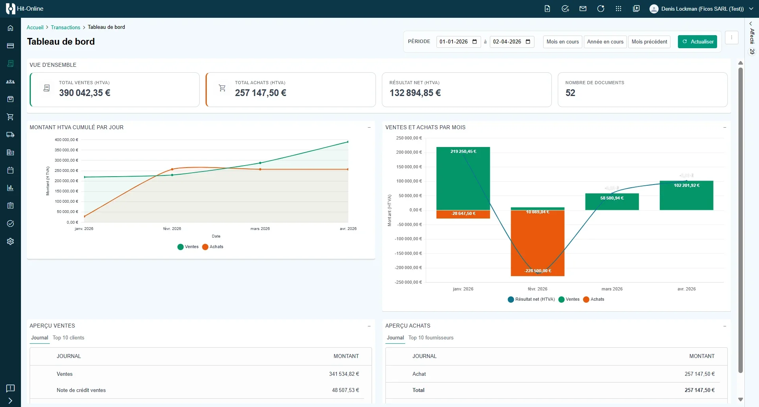Screen dimensions: 759x407
Task: Open the payment card icon in sidebar
Action: [10, 46]
